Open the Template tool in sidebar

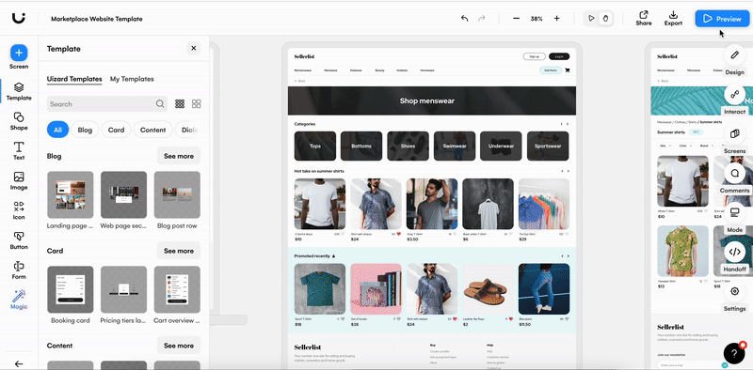(19, 91)
